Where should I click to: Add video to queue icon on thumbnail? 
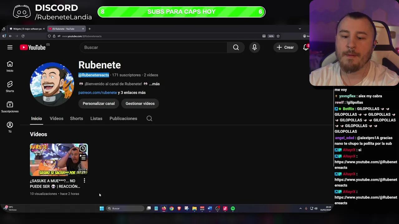click(83, 157)
